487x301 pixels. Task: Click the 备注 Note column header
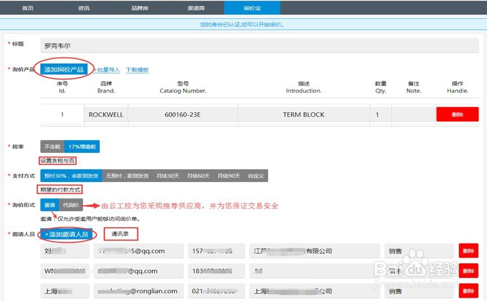click(x=414, y=87)
